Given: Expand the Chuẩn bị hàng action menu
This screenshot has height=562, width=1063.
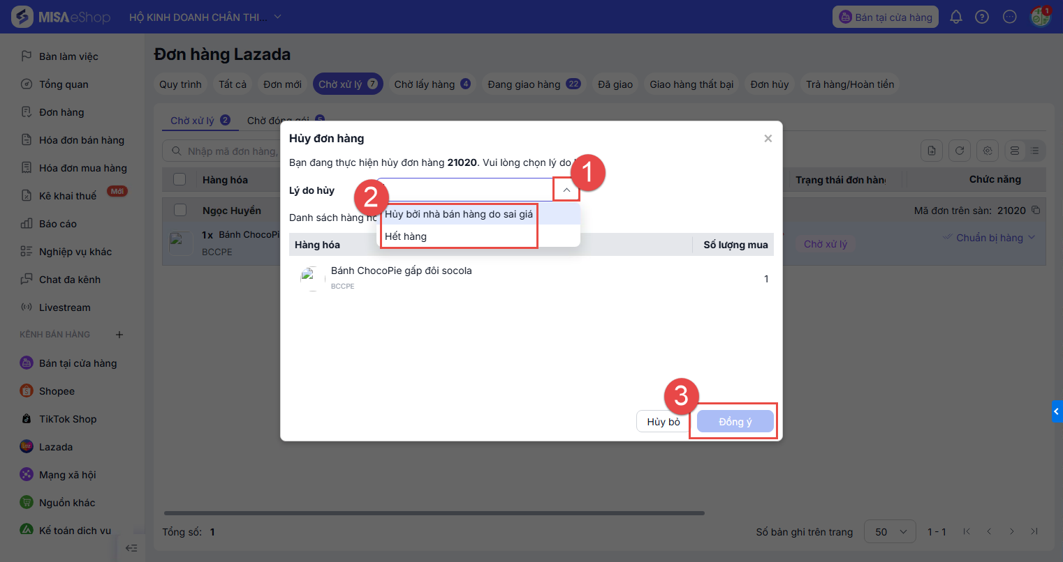Looking at the screenshot, I should (x=1032, y=238).
